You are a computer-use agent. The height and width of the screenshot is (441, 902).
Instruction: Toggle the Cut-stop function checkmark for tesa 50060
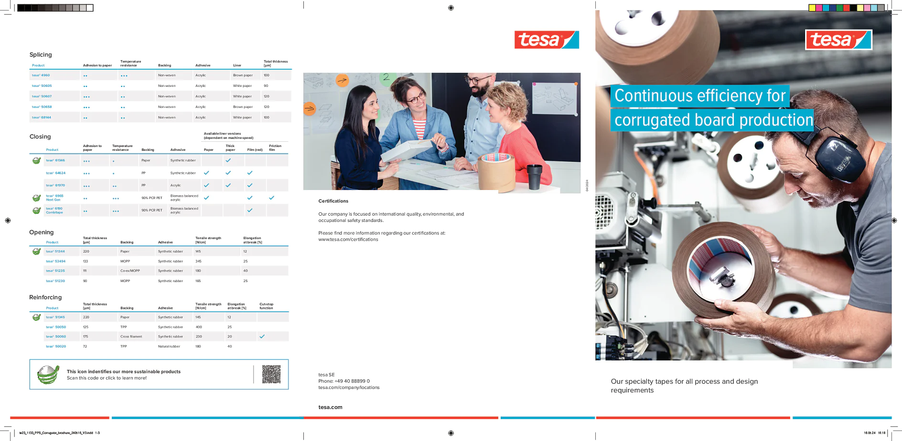(x=262, y=336)
